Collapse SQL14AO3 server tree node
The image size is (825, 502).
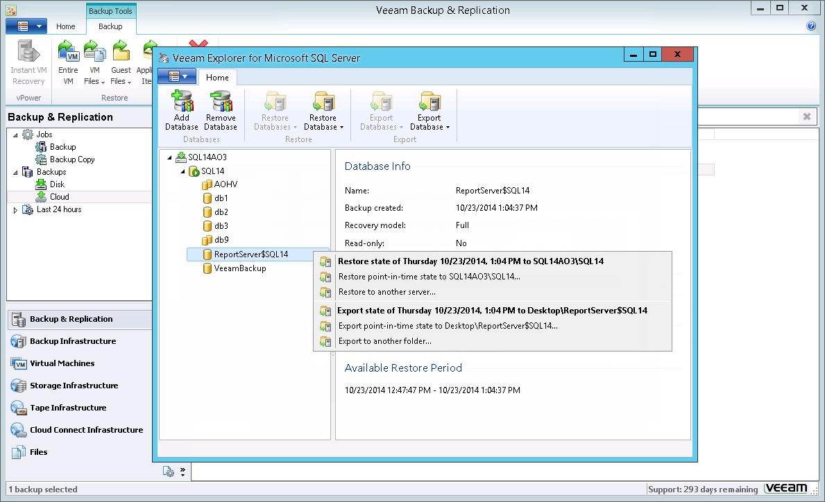(x=169, y=157)
